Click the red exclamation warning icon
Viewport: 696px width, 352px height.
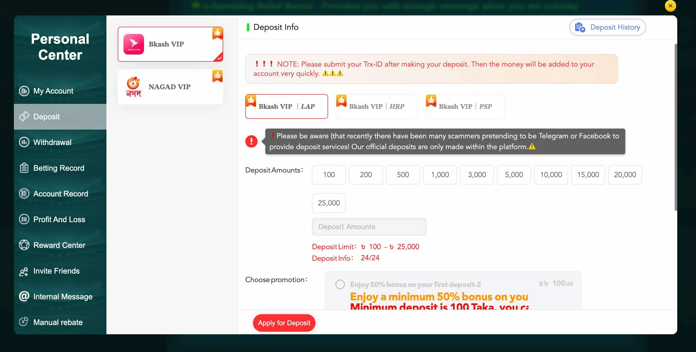pos(251,141)
